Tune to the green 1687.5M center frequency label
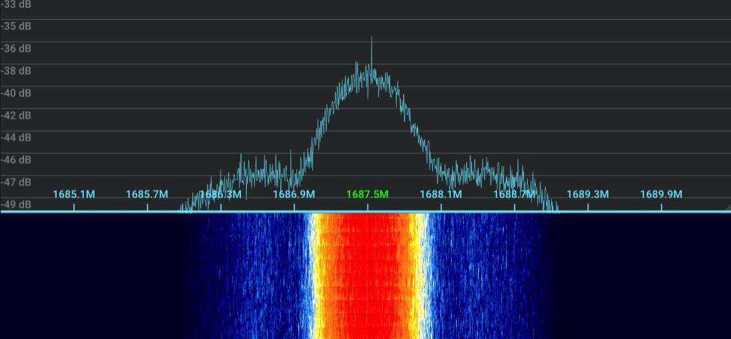This screenshot has height=339, width=731. coord(367,194)
